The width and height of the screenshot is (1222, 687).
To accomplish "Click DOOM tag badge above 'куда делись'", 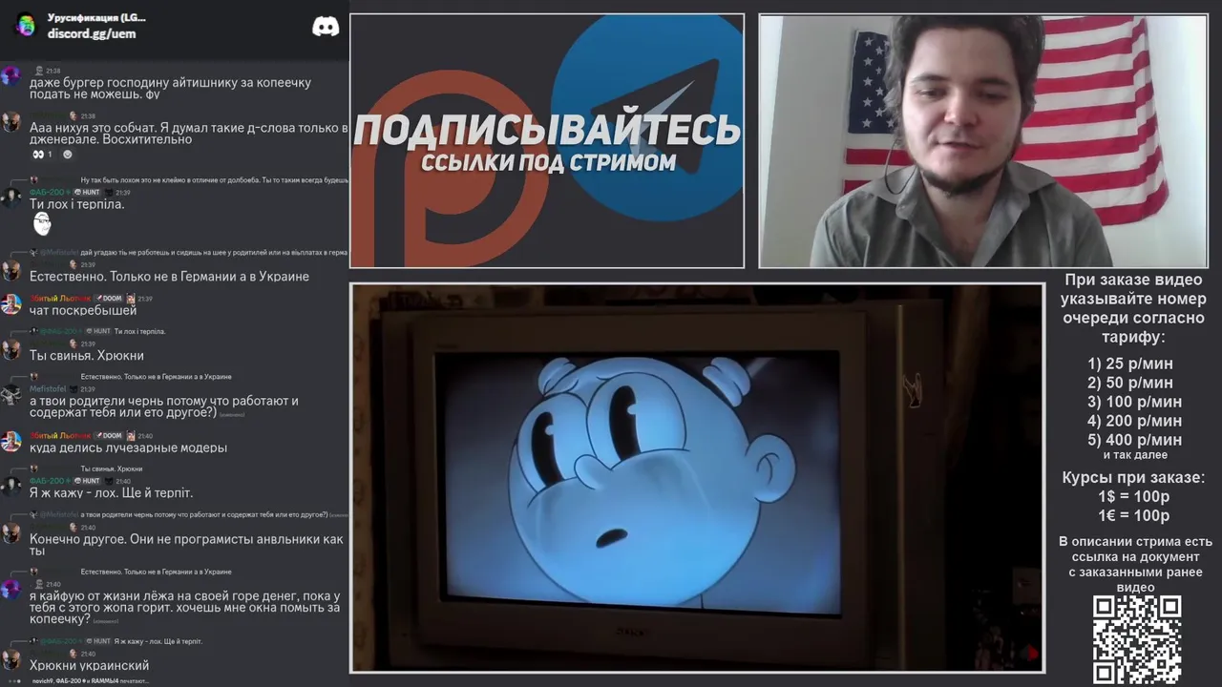I will 109,436.
